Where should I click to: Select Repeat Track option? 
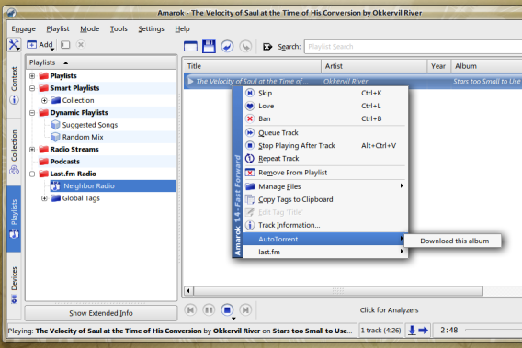325,159
